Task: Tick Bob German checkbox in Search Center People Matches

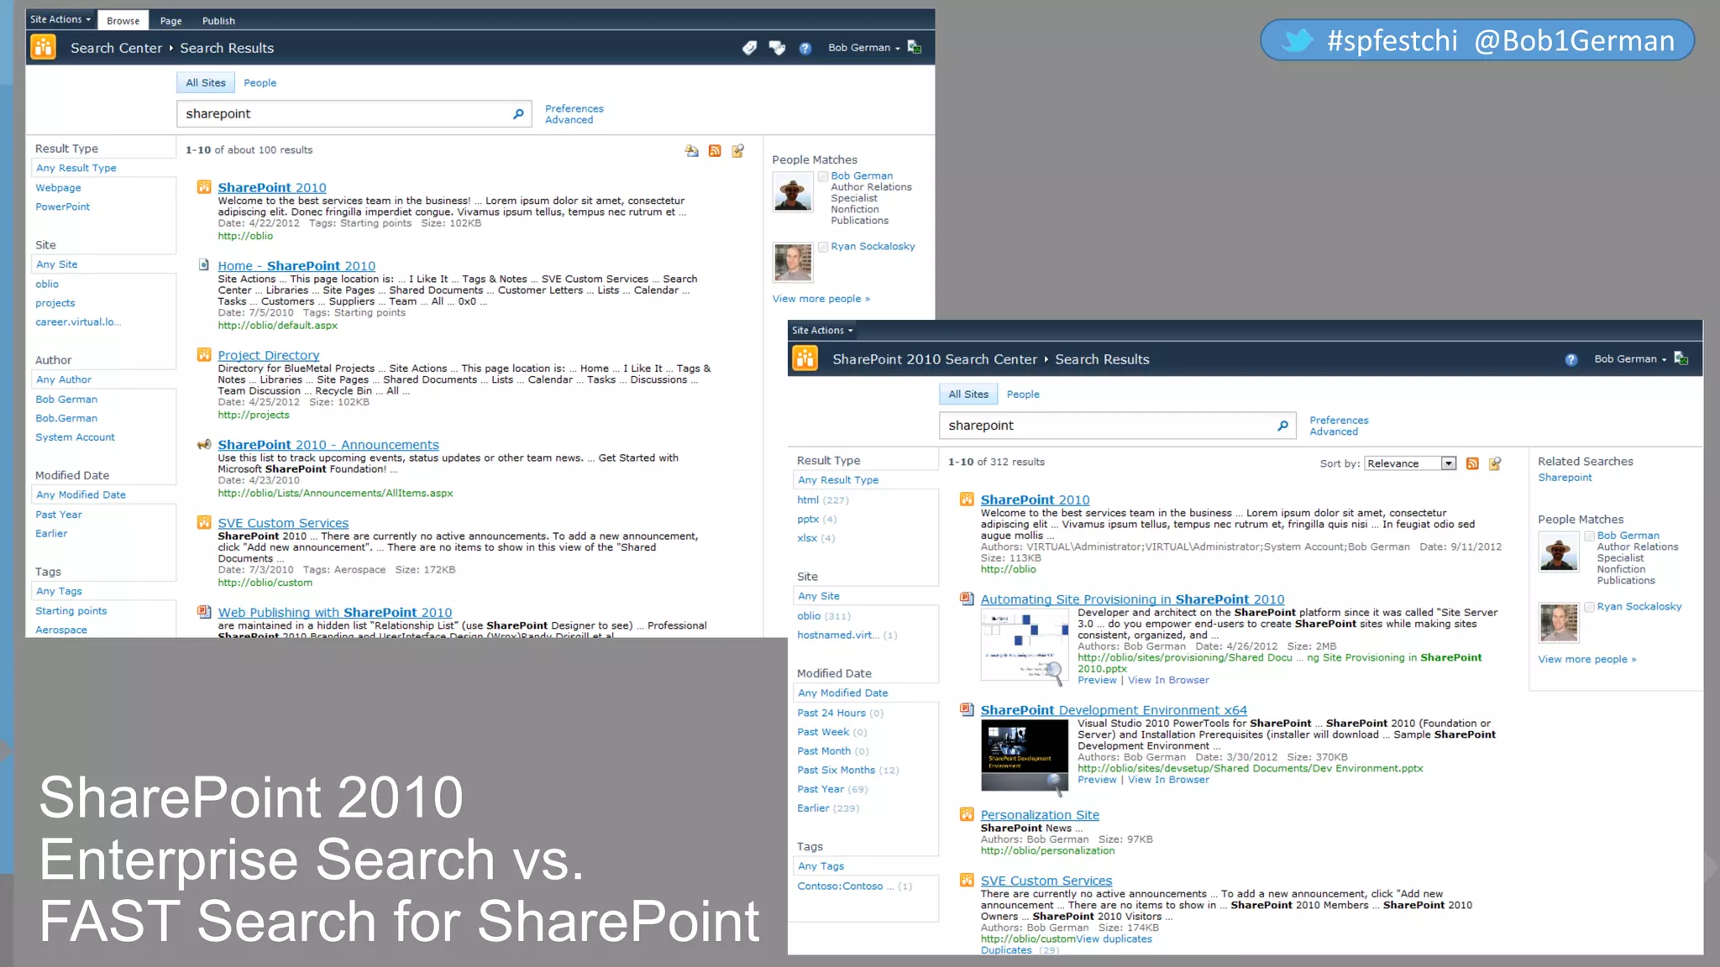Action: pos(824,176)
